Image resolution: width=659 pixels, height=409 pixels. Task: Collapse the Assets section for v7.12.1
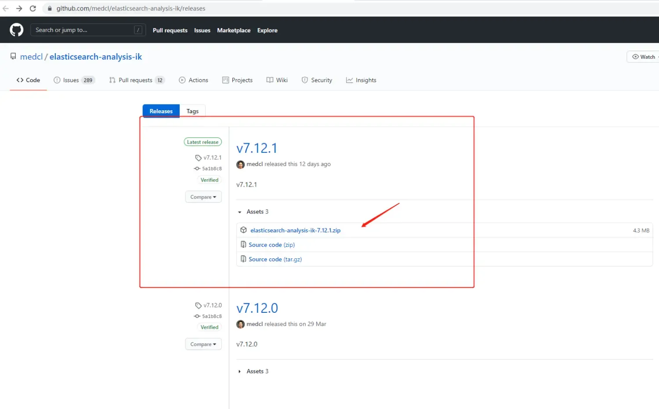pyautogui.click(x=239, y=212)
